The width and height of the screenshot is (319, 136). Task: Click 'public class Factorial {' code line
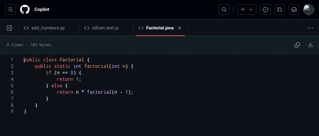[x=57, y=60]
